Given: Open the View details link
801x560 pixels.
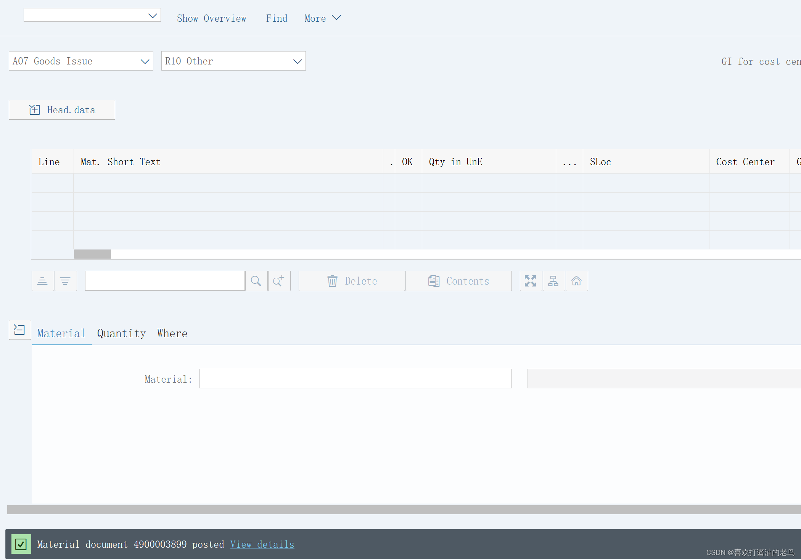Looking at the screenshot, I should pos(262,544).
